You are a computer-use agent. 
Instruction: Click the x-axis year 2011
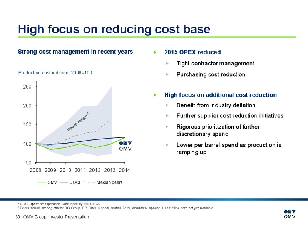pos(80,170)
